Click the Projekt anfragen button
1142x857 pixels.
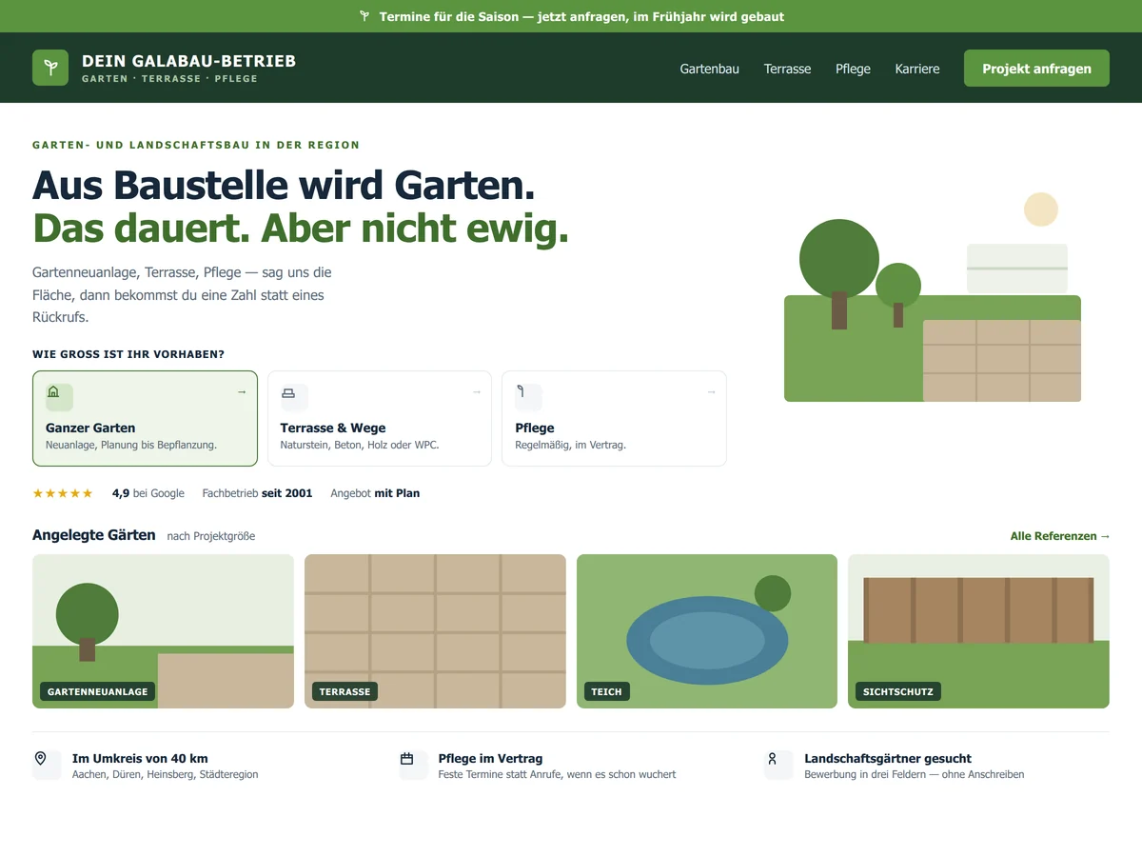tap(1036, 68)
